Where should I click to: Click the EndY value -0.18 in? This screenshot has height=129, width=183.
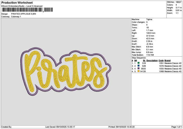(149, 44)
